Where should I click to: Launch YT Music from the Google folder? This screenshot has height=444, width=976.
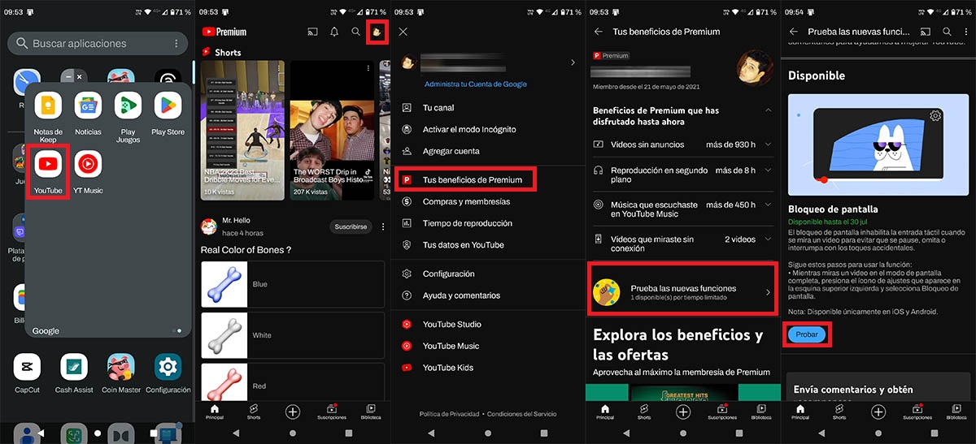(88, 165)
